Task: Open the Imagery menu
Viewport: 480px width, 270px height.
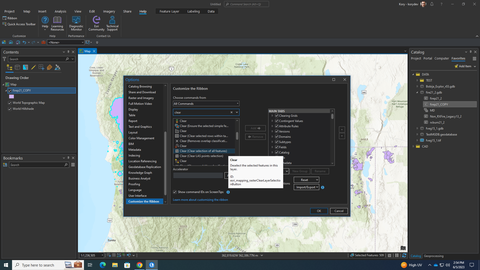Action: pos(109,11)
